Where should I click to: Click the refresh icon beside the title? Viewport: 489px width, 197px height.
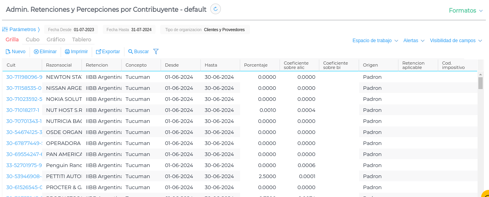coord(215,9)
